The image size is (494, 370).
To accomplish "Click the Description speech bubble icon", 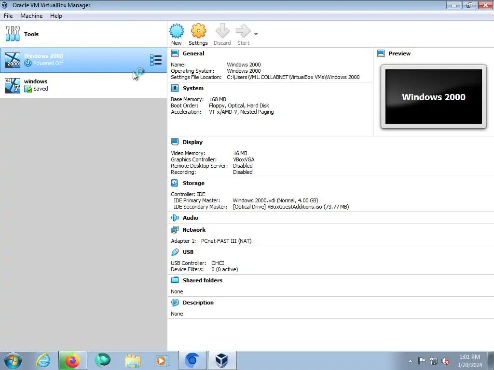I will [175, 303].
